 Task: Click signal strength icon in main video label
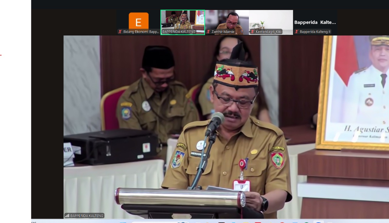67,216
